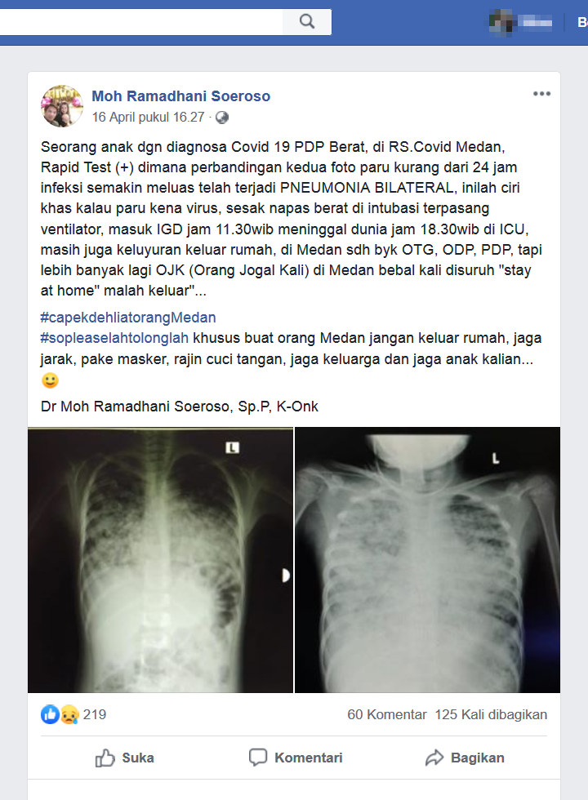Viewport: 588px width, 800px height.
Task: Click the blue like reaction icon
Action: click(50, 714)
